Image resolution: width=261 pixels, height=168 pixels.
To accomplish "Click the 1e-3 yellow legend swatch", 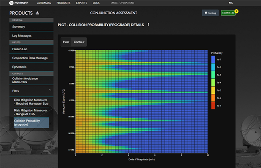I will point(213,90).
